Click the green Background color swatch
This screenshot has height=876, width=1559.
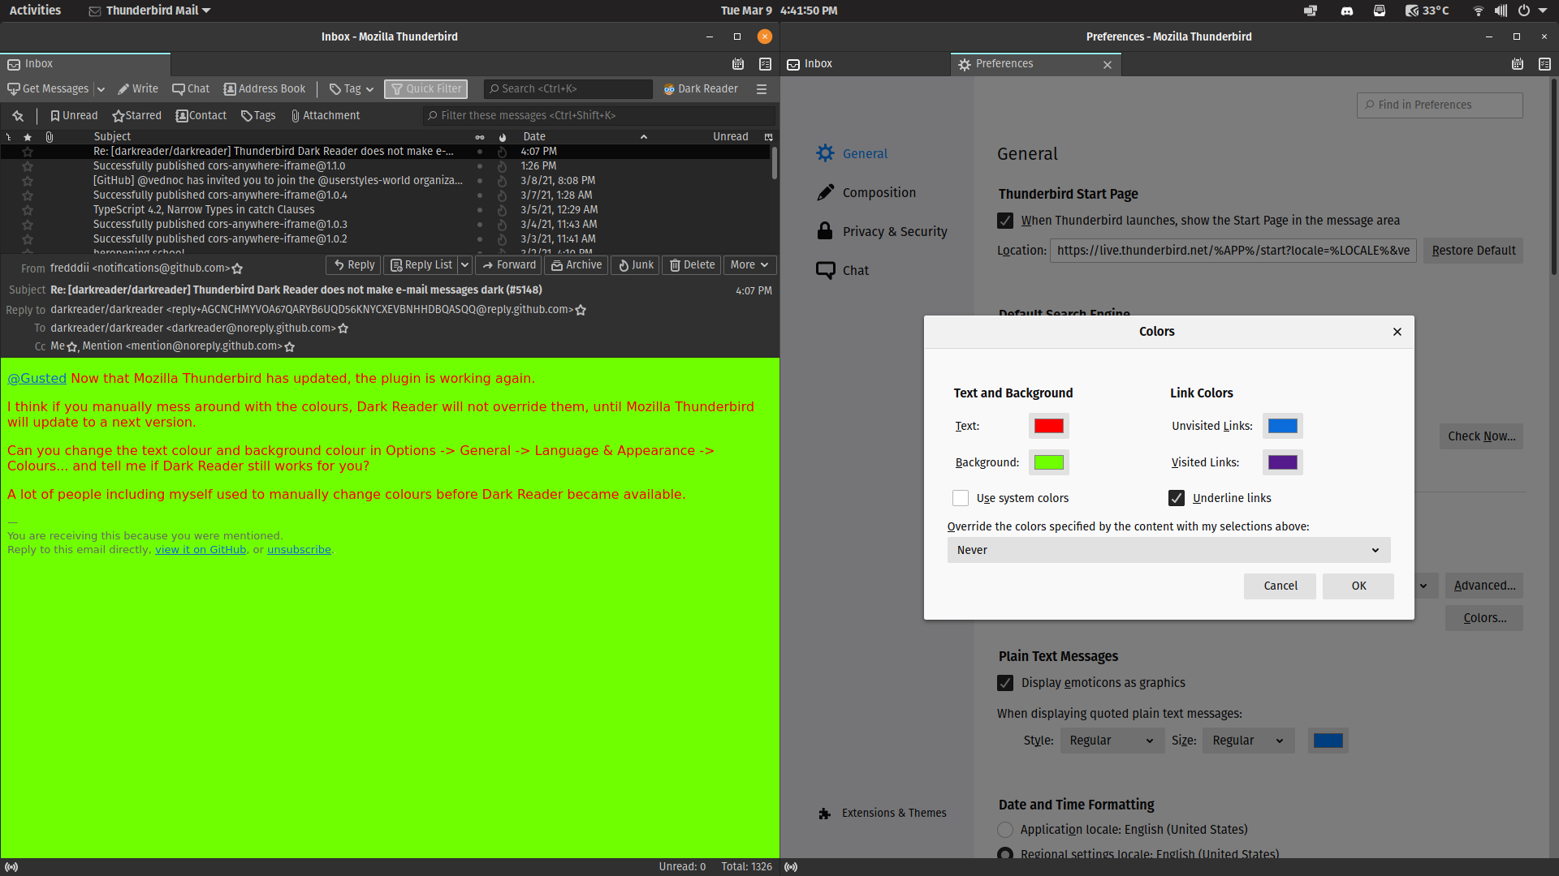(x=1048, y=462)
